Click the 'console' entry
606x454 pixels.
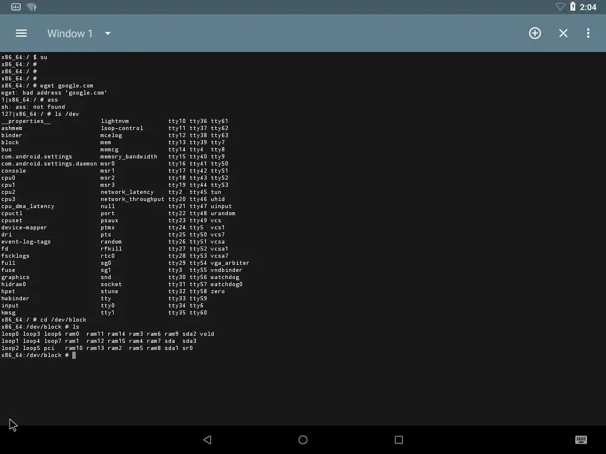point(14,171)
